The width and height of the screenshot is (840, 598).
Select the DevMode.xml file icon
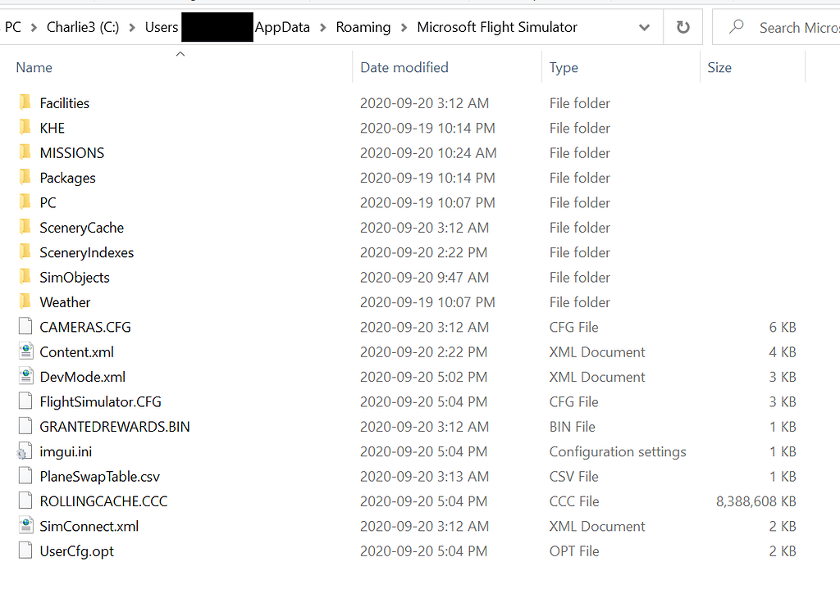pos(25,377)
